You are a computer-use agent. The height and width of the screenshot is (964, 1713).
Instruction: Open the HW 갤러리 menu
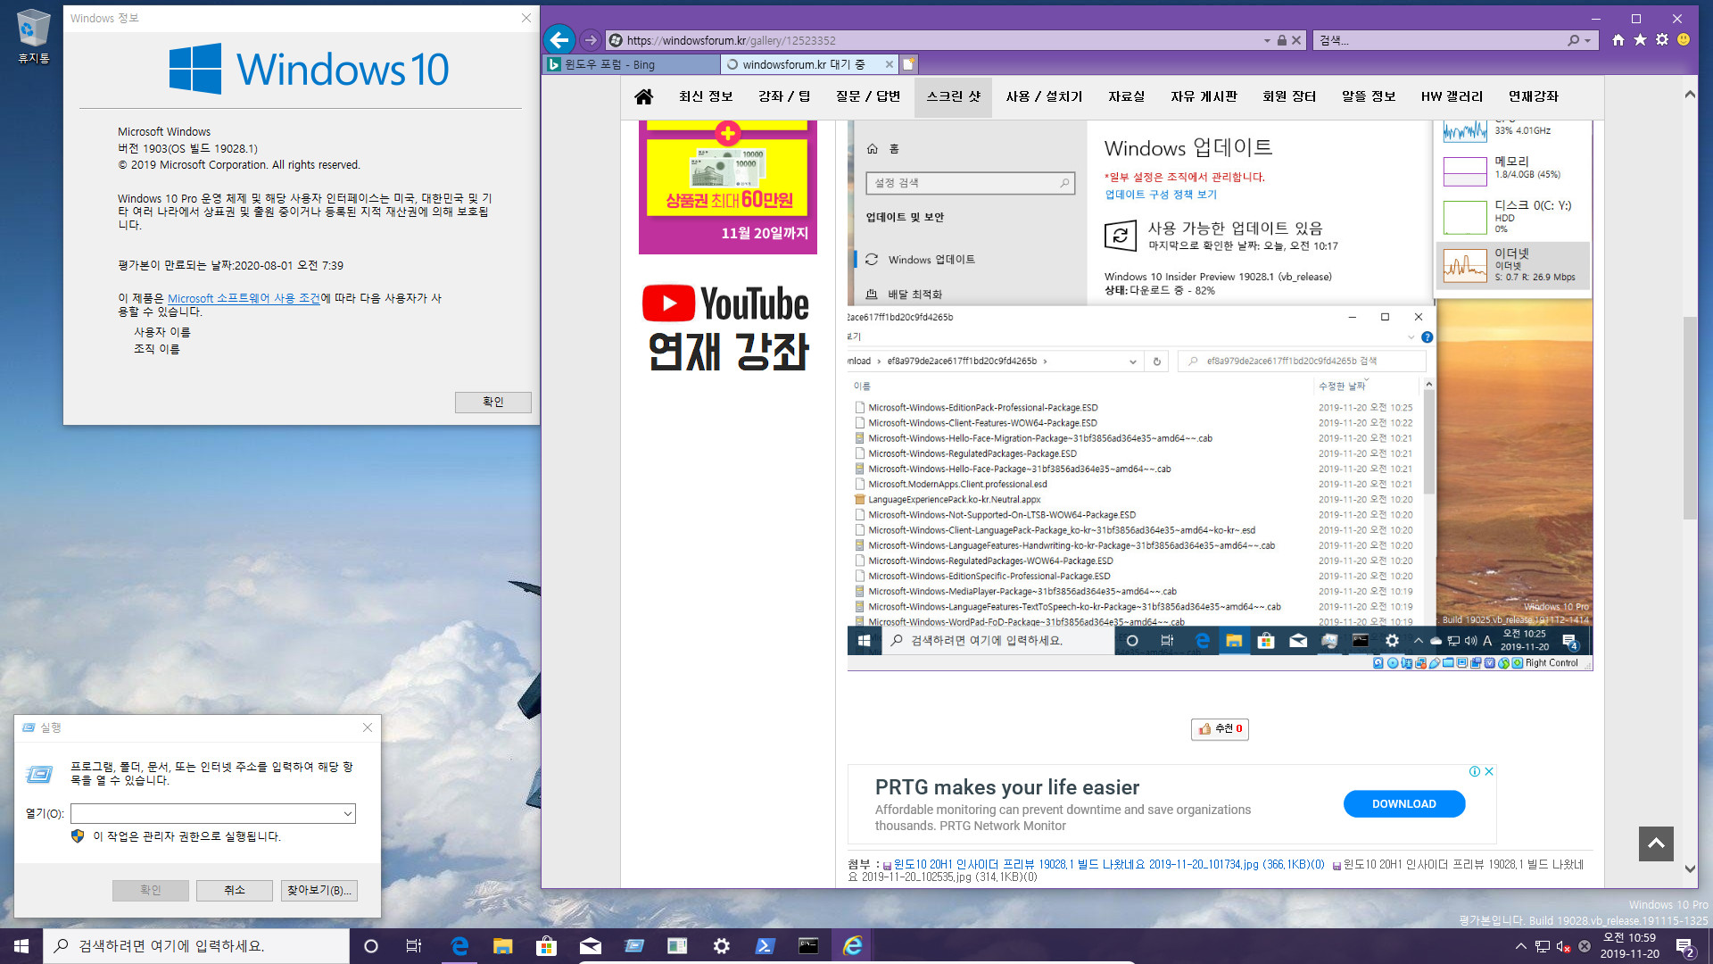1452,96
